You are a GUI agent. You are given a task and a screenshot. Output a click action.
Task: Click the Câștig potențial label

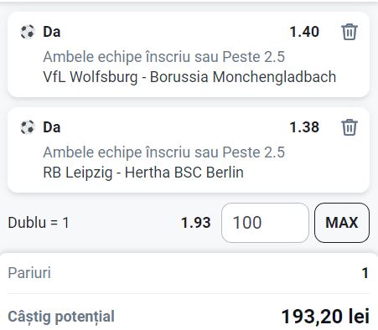pos(61,317)
